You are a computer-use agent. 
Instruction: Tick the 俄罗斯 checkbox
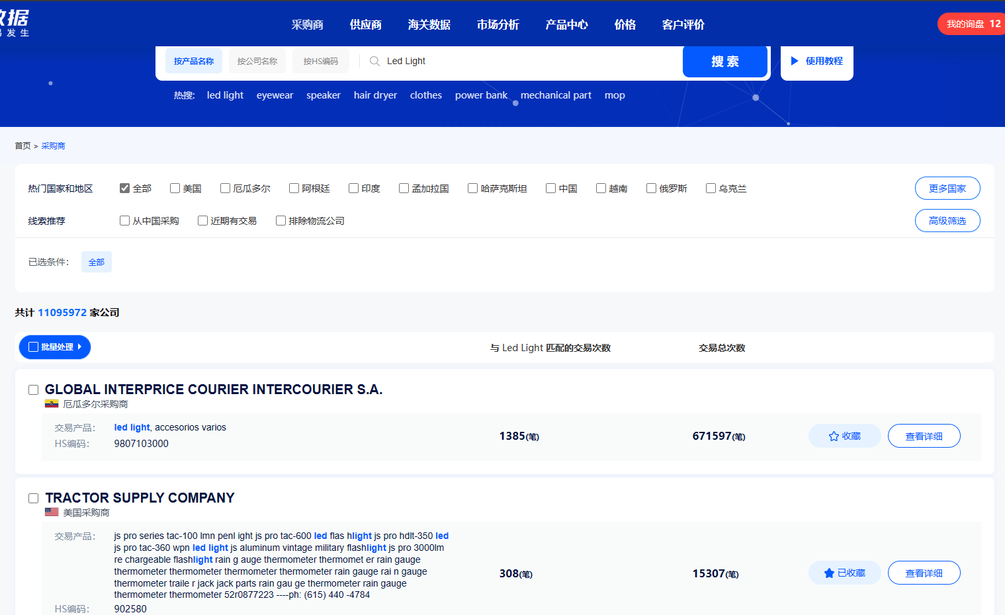pyautogui.click(x=651, y=188)
